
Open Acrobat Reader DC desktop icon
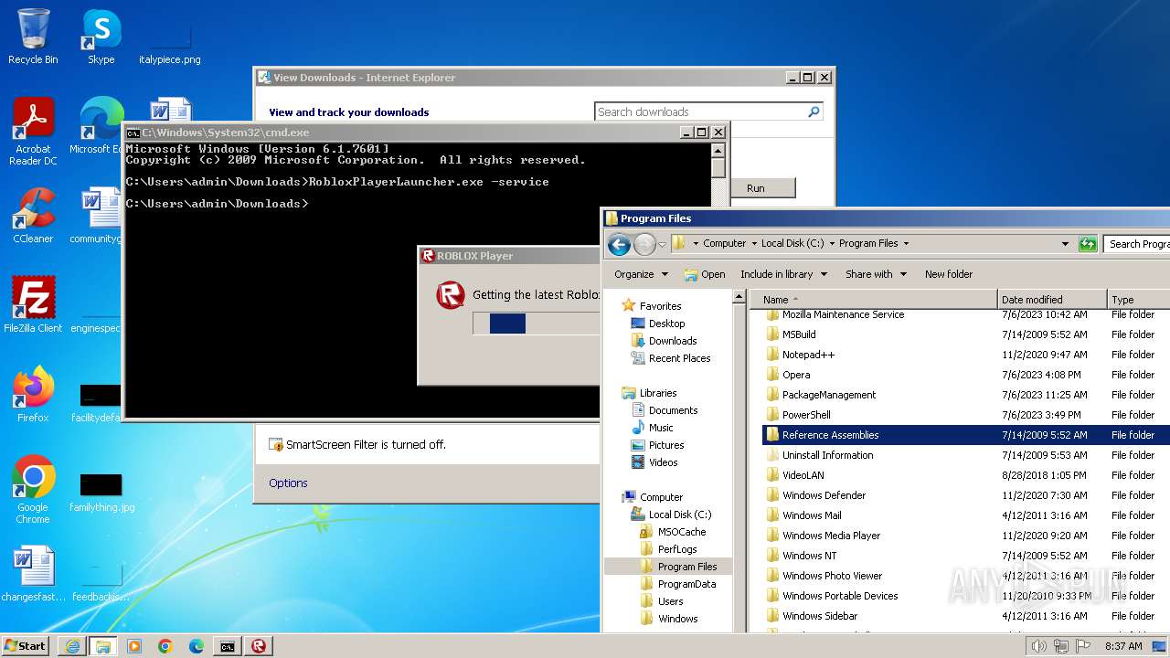pyautogui.click(x=33, y=133)
